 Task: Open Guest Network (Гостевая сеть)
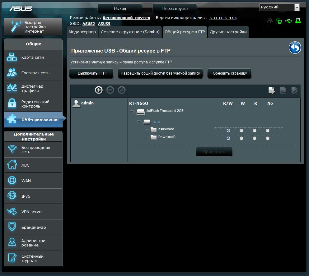click(x=33, y=73)
